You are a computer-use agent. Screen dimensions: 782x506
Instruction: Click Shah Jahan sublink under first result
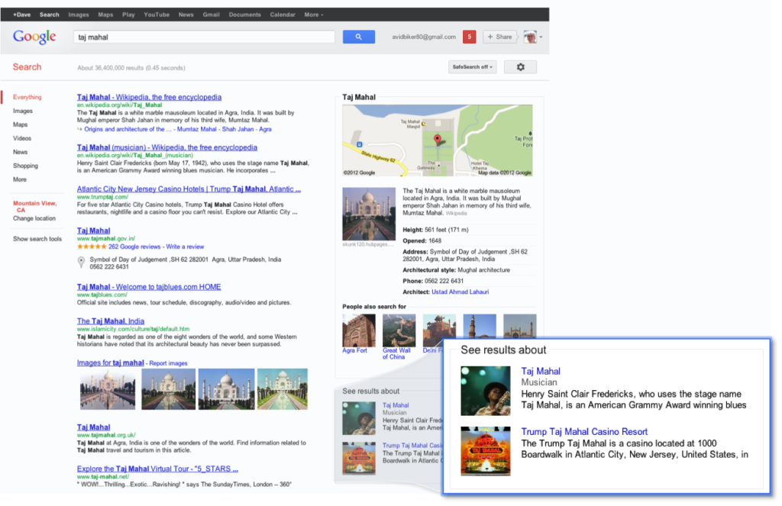pyautogui.click(x=238, y=129)
